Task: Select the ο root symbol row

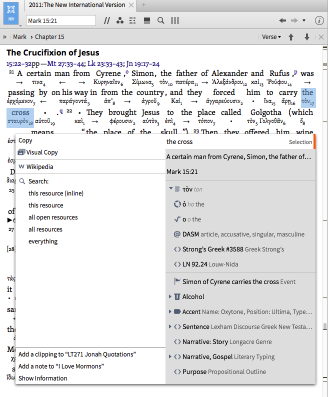Action: [240, 219]
